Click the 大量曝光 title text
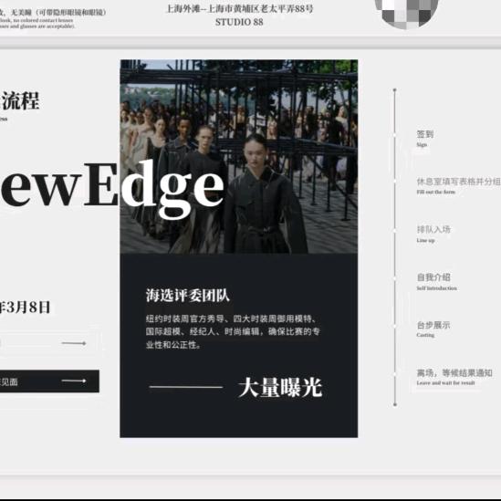This screenshot has width=501, height=501. (x=280, y=387)
